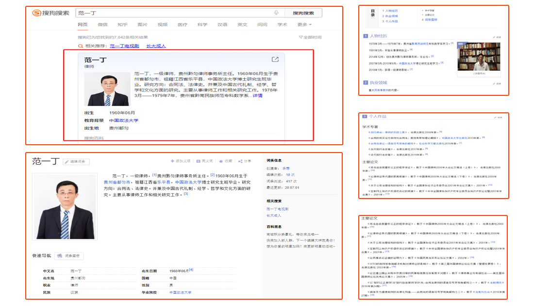Click the voice search microphone icon

(x=277, y=12)
